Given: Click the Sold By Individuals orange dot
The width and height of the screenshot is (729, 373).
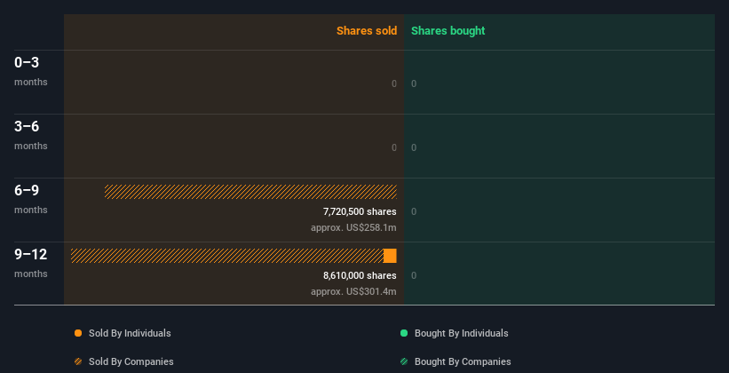Looking at the screenshot, I should coord(78,333).
